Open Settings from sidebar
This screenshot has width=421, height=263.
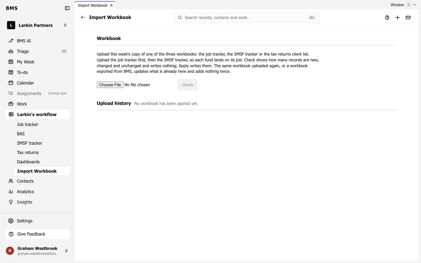[x=37, y=221]
